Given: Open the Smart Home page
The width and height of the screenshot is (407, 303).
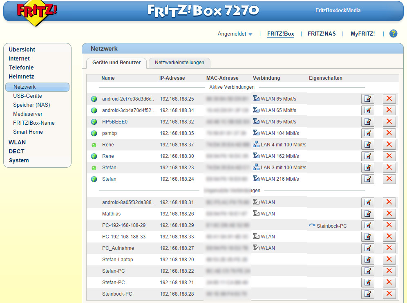Looking at the screenshot, I should pos(28,132).
